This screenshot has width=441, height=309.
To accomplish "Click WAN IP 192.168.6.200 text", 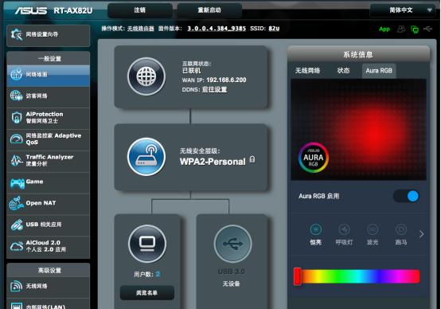I will tap(214, 80).
